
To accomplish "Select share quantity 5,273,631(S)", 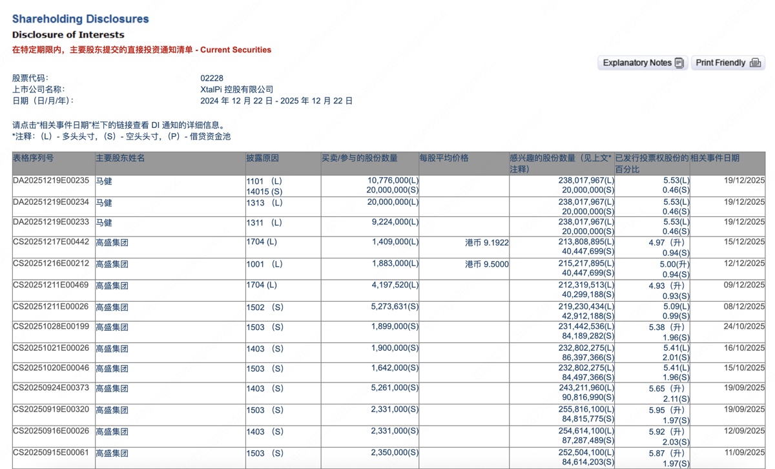I will (395, 307).
